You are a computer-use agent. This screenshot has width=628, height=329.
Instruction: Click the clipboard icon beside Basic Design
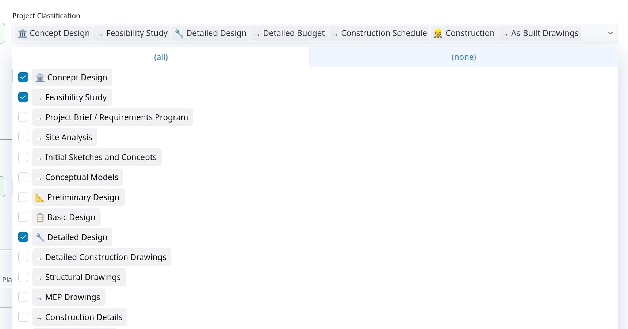coord(40,218)
